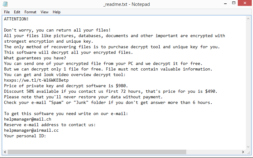Maximize the Notepad window
Screen dimensions: 253x158
tap(234, 3)
